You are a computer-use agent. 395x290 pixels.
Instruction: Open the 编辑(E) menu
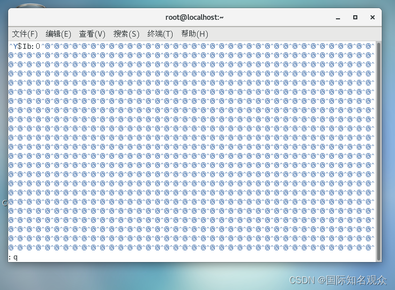[x=59, y=34]
